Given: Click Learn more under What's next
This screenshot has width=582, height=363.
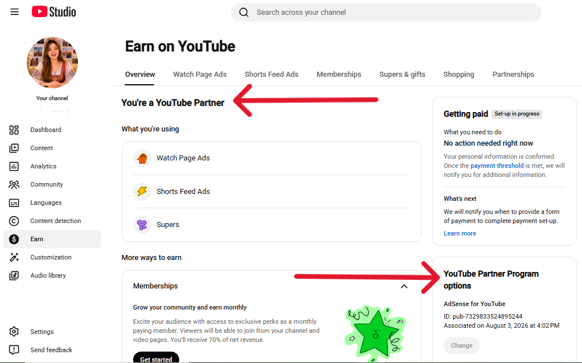Looking at the screenshot, I should pos(460,233).
